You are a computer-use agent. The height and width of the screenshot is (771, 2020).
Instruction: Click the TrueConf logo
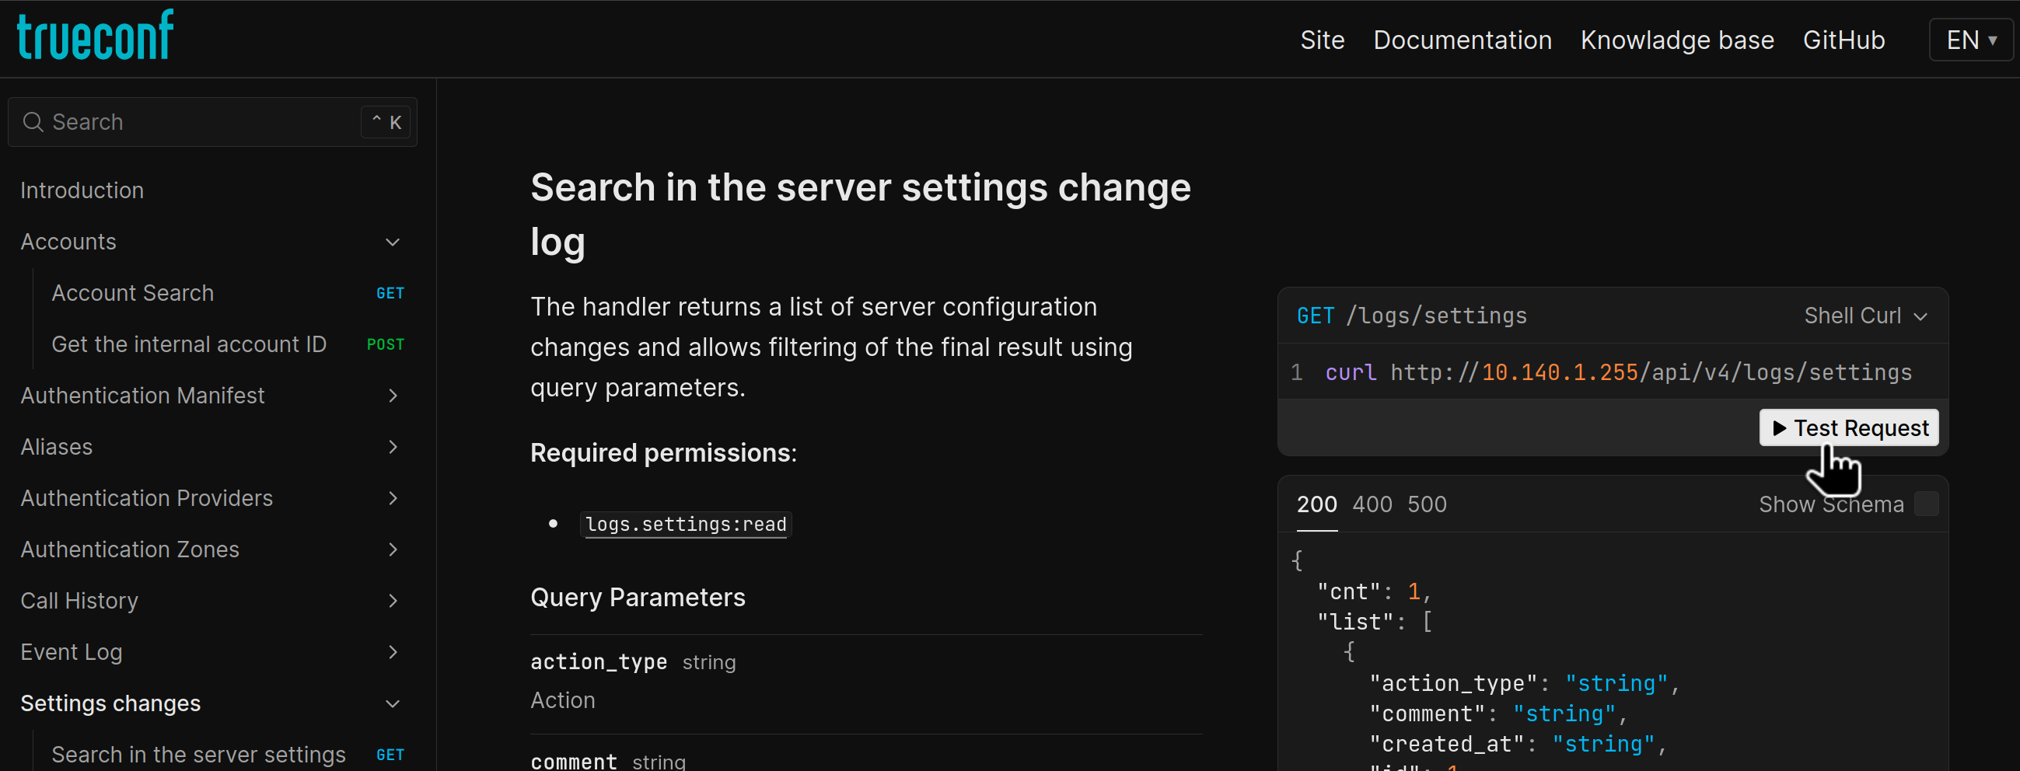pos(94,33)
